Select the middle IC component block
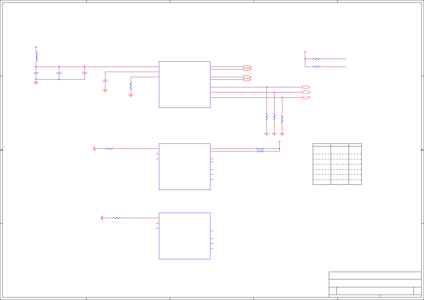The width and height of the screenshot is (424, 300). 185,167
